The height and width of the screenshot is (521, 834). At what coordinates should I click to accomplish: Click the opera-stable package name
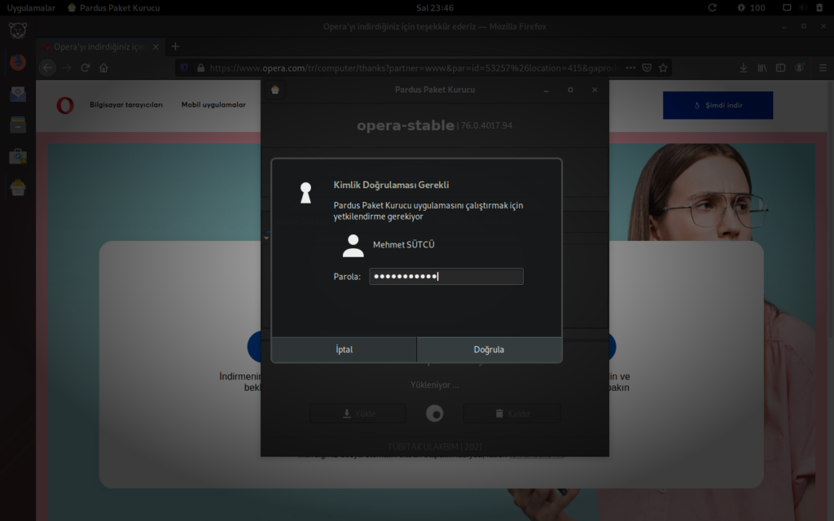pos(406,125)
